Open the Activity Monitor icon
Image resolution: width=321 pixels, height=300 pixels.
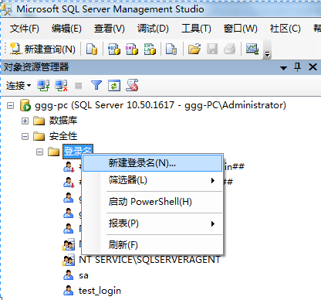tap(252, 49)
